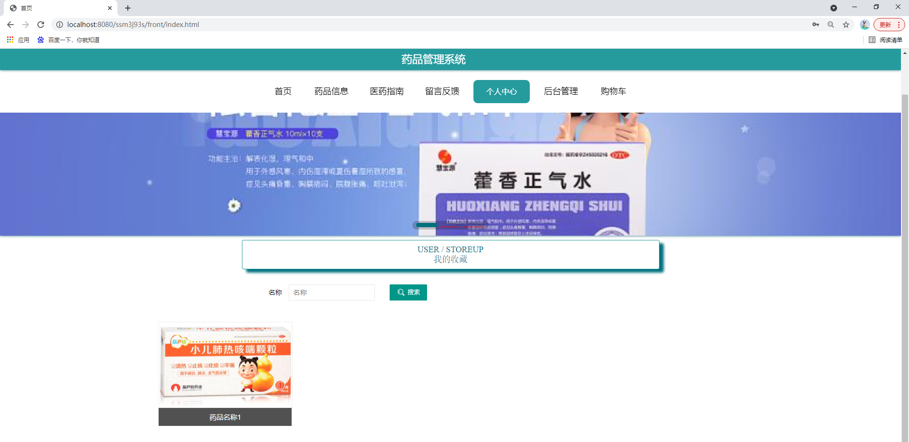Click the page vertical scrollbar
909x442 pixels.
905,267
